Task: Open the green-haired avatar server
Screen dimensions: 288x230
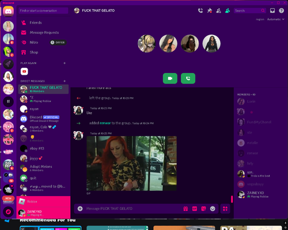Action: tap(8, 52)
